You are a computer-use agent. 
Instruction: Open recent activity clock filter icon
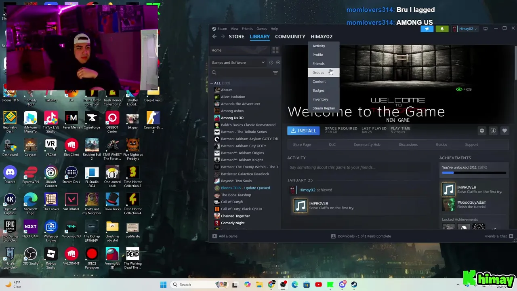pyautogui.click(x=271, y=63)
